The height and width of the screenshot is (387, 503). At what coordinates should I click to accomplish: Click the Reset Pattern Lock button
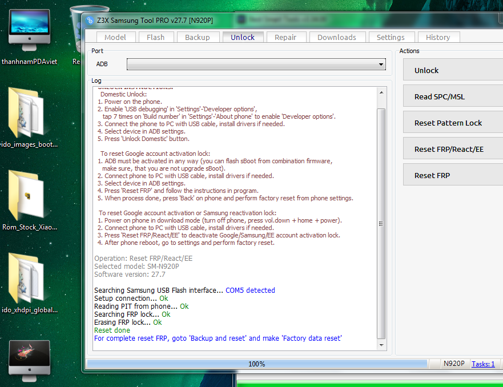pos(453,123)
